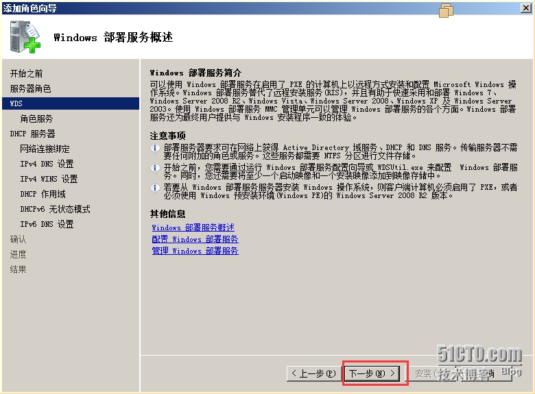Viewport: 535px width, 394px height.
Task: Click the info icon beside the WDSUtil.exe note
Action: pos(154,169)
